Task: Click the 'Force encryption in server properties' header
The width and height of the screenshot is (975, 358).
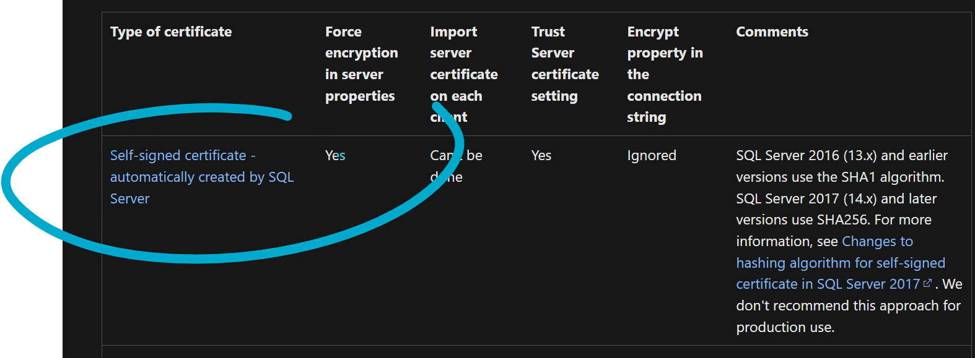Action: (x=362, y=64)
